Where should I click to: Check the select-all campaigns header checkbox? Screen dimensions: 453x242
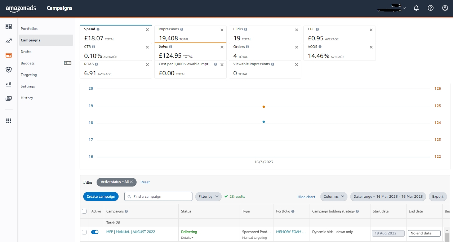click(84, 211)
